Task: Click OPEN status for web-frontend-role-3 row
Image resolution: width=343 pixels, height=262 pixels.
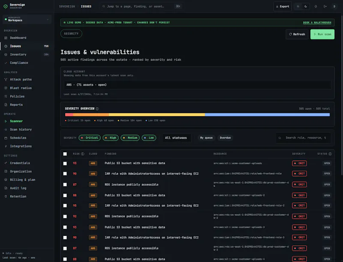Action: click(x=327, y=238)
